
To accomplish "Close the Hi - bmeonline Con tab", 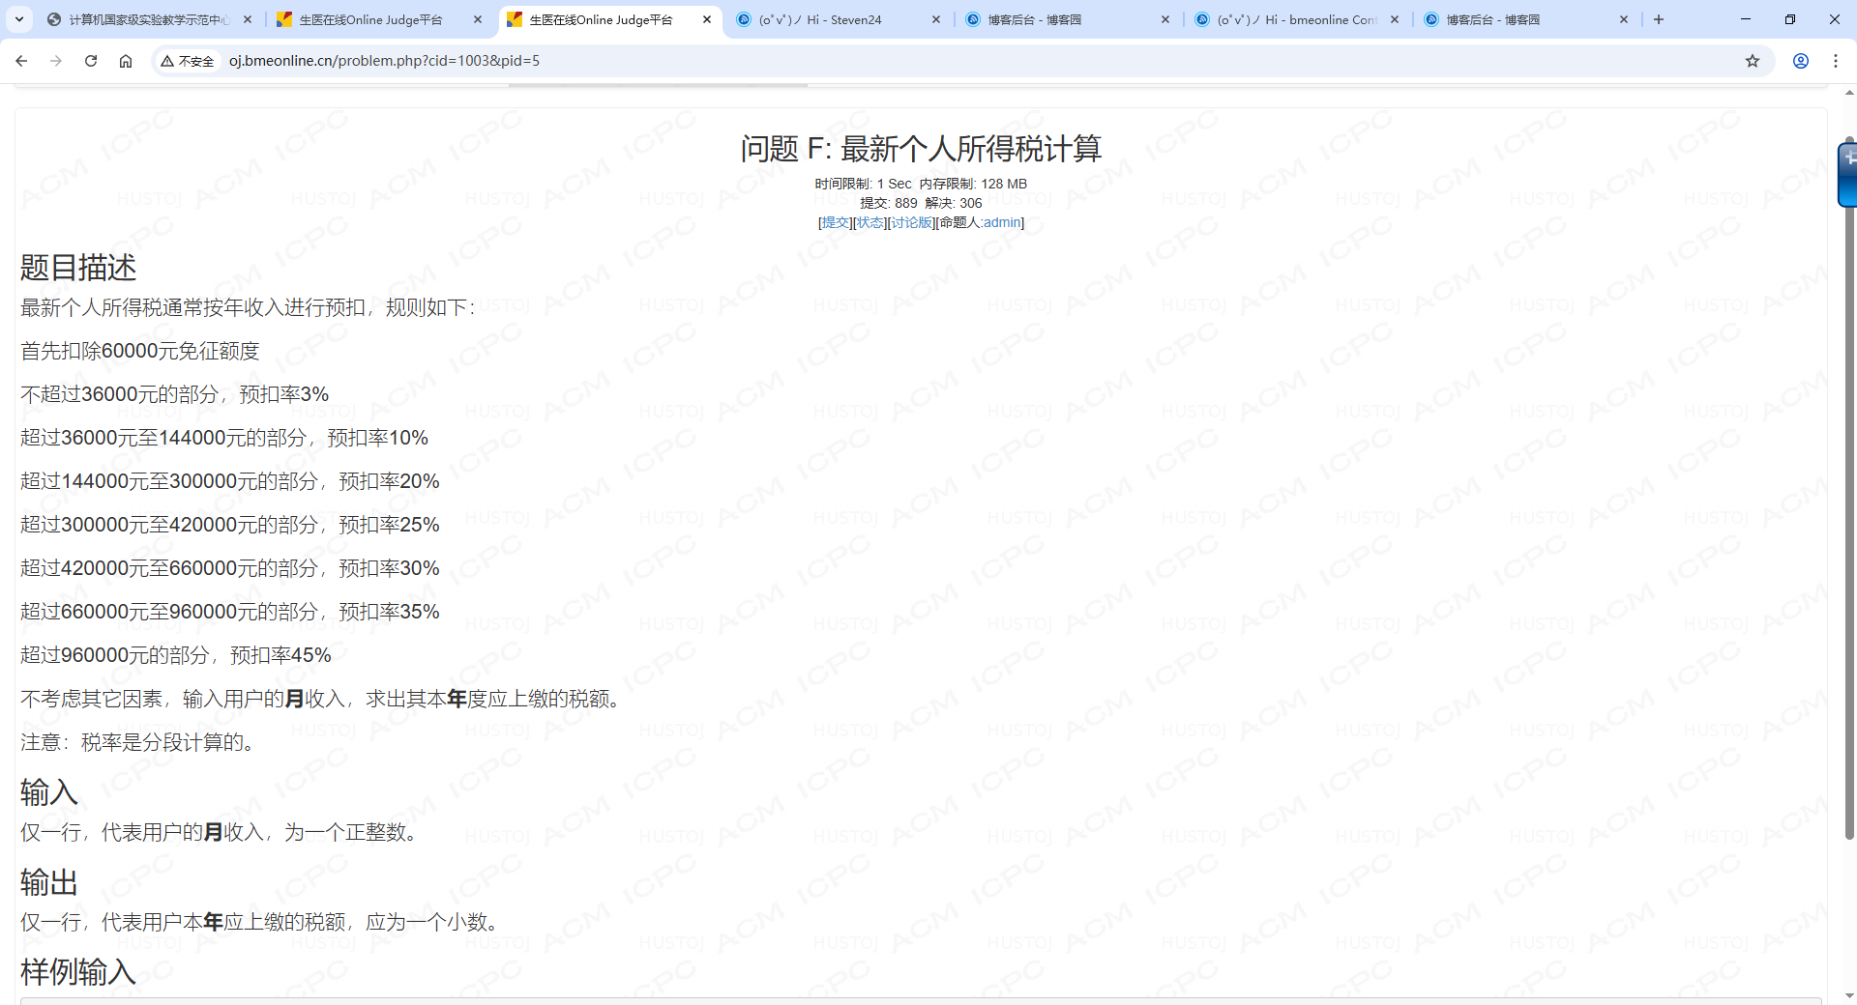I will click(x=1395, y=19).
